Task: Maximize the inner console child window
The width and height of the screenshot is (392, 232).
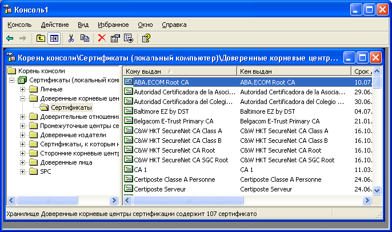Action: tap(362, 58)
